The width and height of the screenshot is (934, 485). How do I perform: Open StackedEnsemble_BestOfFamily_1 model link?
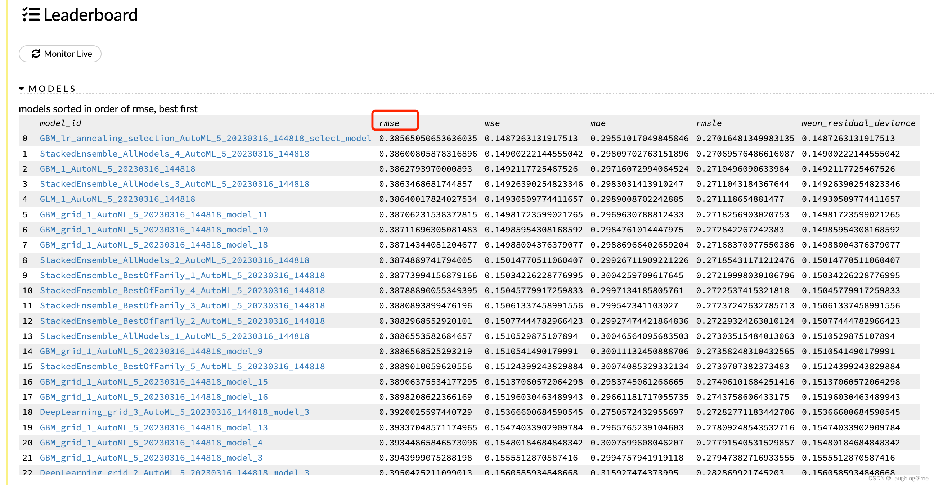coord(182,275)
